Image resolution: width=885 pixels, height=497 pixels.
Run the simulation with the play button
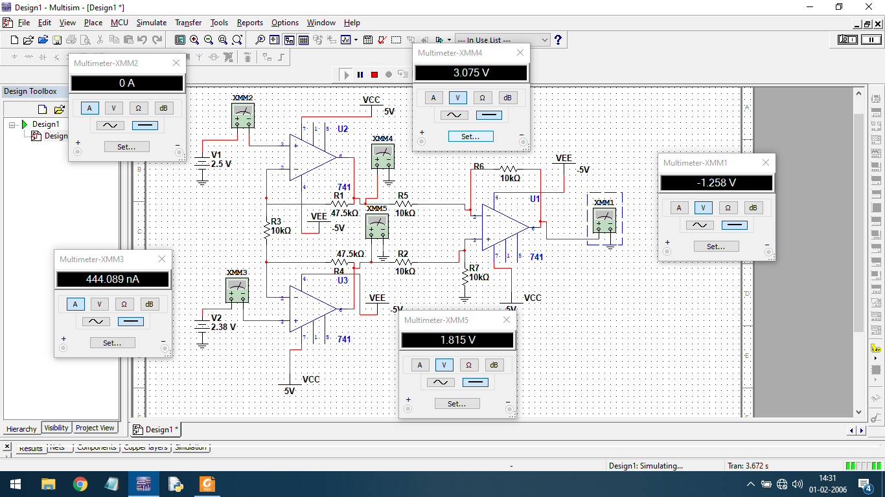[346, 74]
